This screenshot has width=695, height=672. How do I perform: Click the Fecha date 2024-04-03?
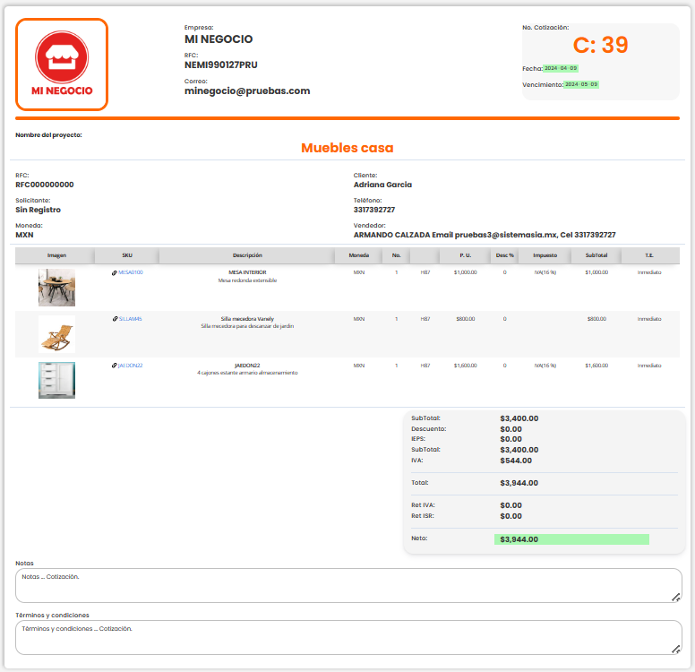(x=562, y=68)
